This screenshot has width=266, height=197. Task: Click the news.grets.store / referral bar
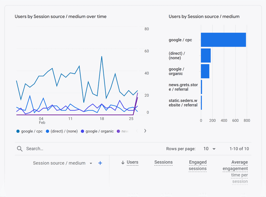click(x=202, y=87)
